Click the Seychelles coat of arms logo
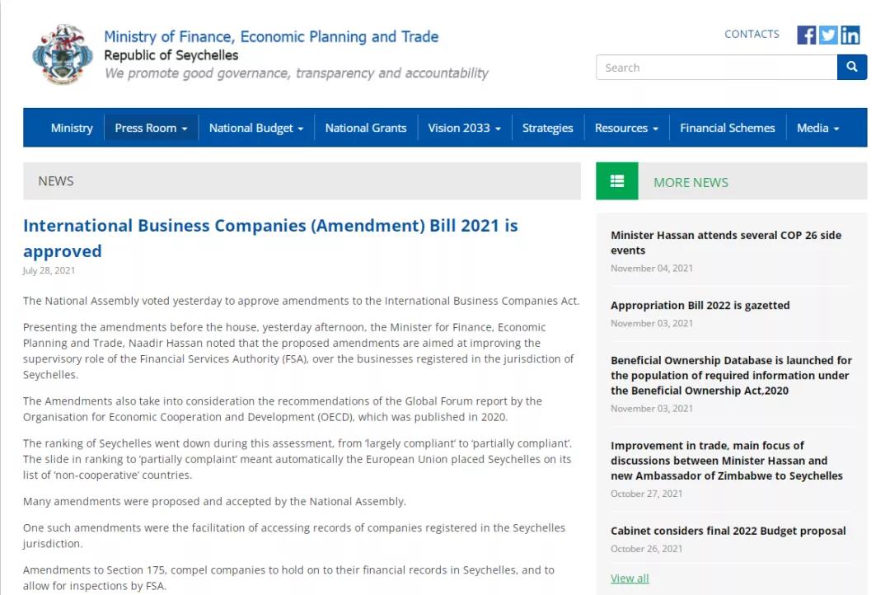Viewport: 890px width, 595px height. pos(63,54)
